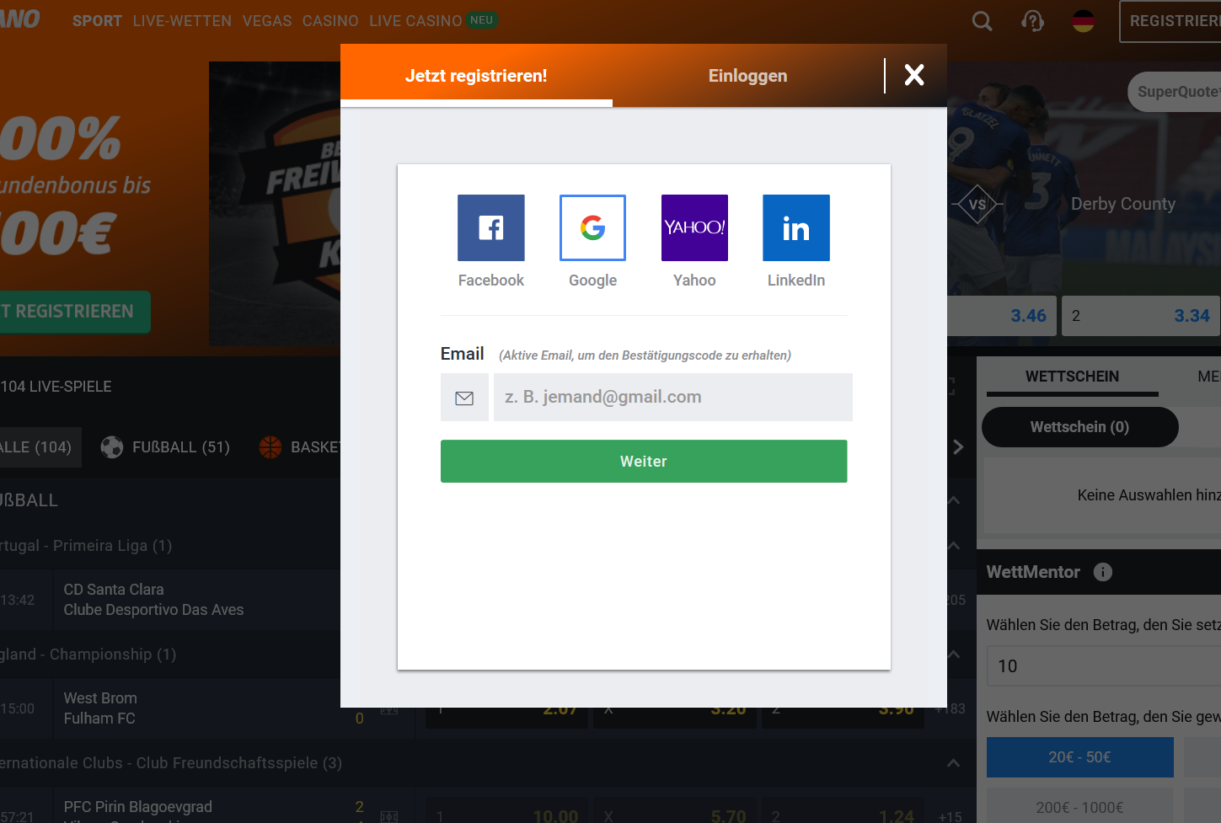Click odds 5.70 for draw X
The width and height of the screenshot is (1221, 823).
tap(674, 811)
